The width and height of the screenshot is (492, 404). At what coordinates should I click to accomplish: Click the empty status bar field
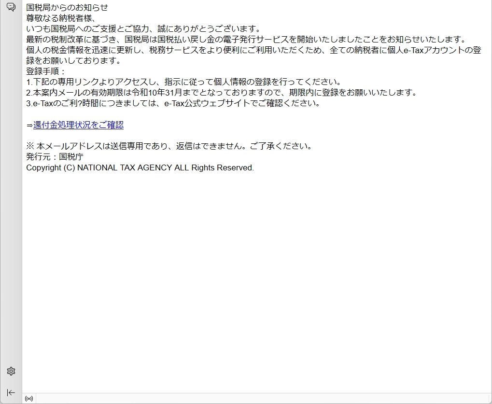tap(261, 399)
